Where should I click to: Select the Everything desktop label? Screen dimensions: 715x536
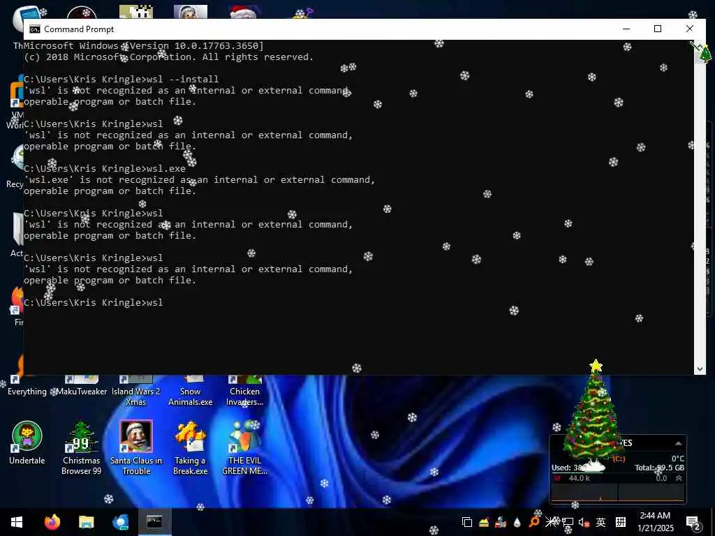click(27, 392)
